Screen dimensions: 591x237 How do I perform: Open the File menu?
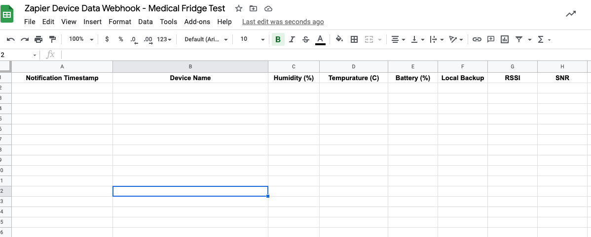pyautogui.click(x=30, y=22)
